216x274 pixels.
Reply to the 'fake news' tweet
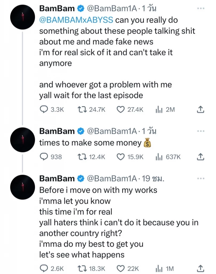pos(44,109)
